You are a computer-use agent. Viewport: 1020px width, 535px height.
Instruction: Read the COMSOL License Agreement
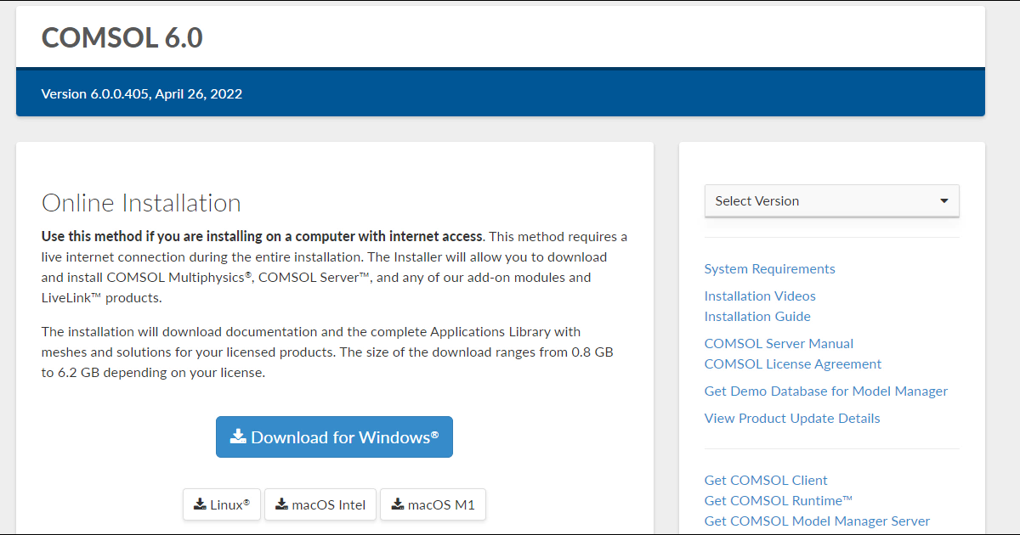pos(792,364)
